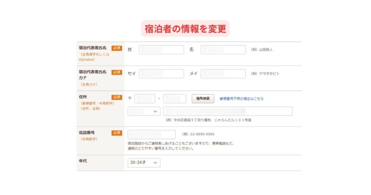Open the 年代 dropdown showing 30-34才
Viewport: 371px width, 195px height.
[144, 163]
